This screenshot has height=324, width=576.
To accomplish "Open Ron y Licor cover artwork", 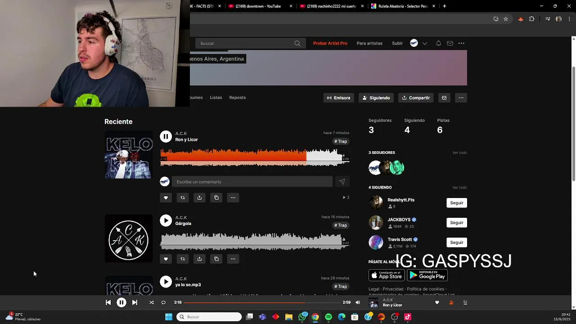I will [129, 155].
